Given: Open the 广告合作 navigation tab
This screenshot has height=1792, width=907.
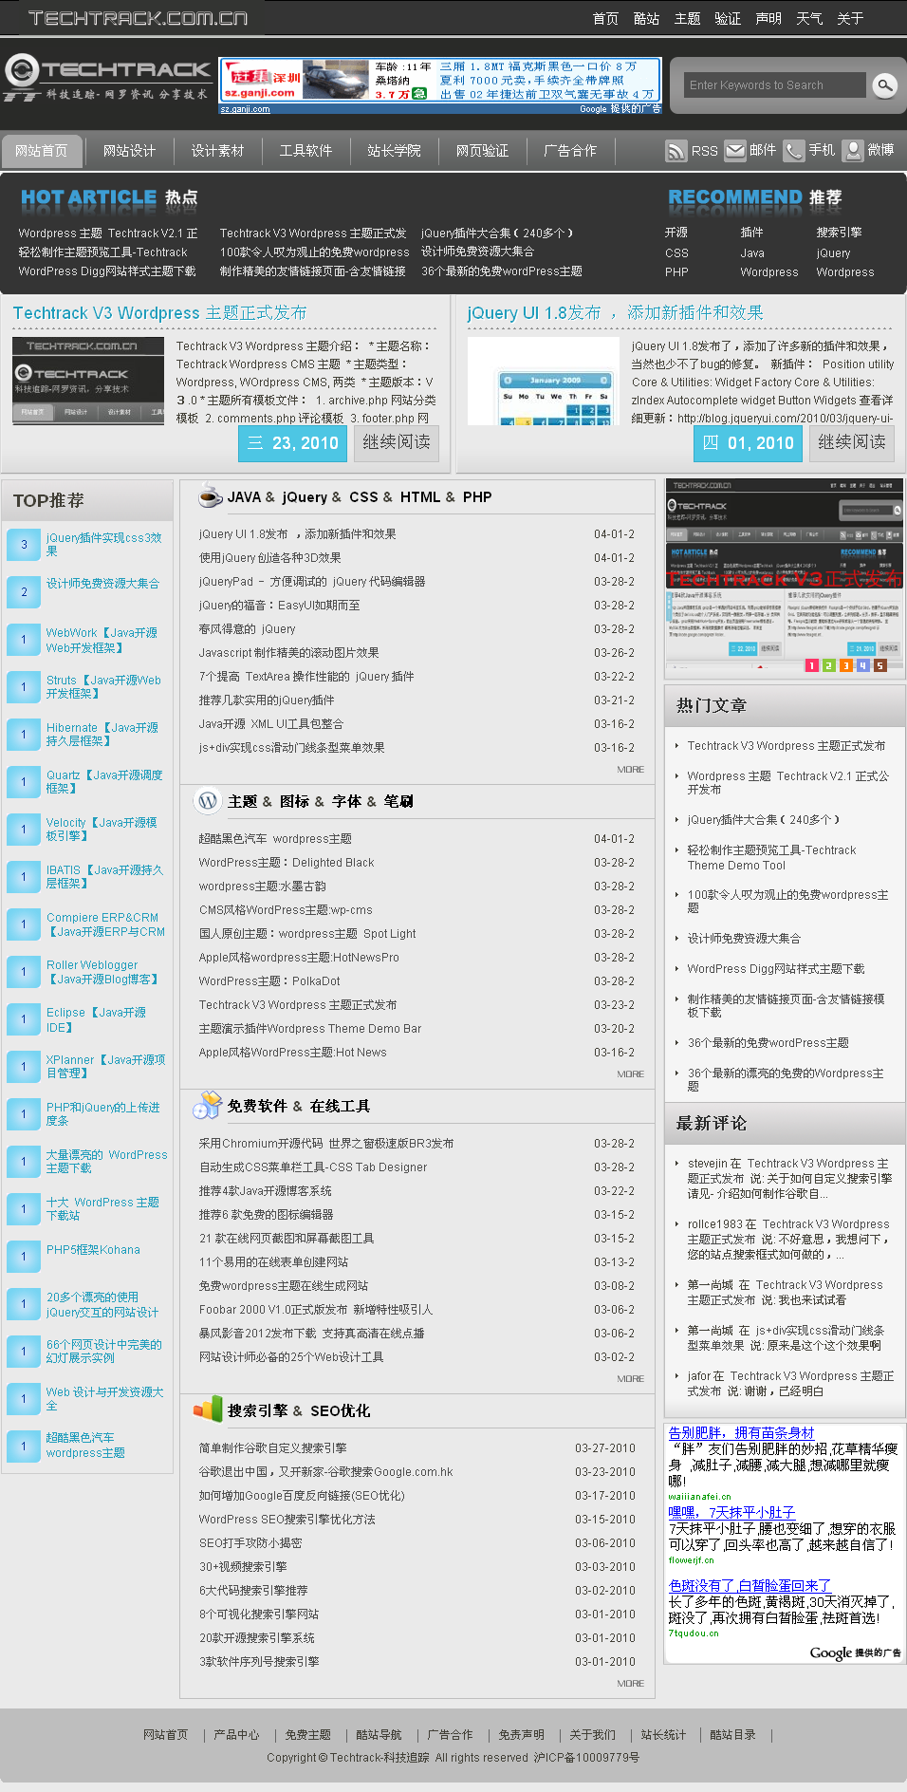Looking at the screenshot, I should pos(570,151).
